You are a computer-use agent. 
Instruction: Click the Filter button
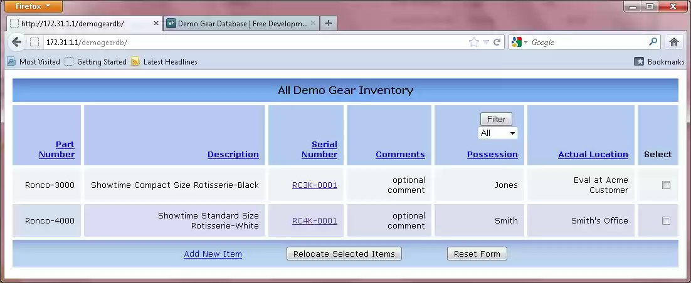(x=496, y=119)
